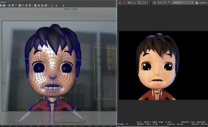Image resolution: width=208 pixels, height=127 pixels.
Task: Open the mental ray renderer dropdown
Action: (x=183, y=3)
